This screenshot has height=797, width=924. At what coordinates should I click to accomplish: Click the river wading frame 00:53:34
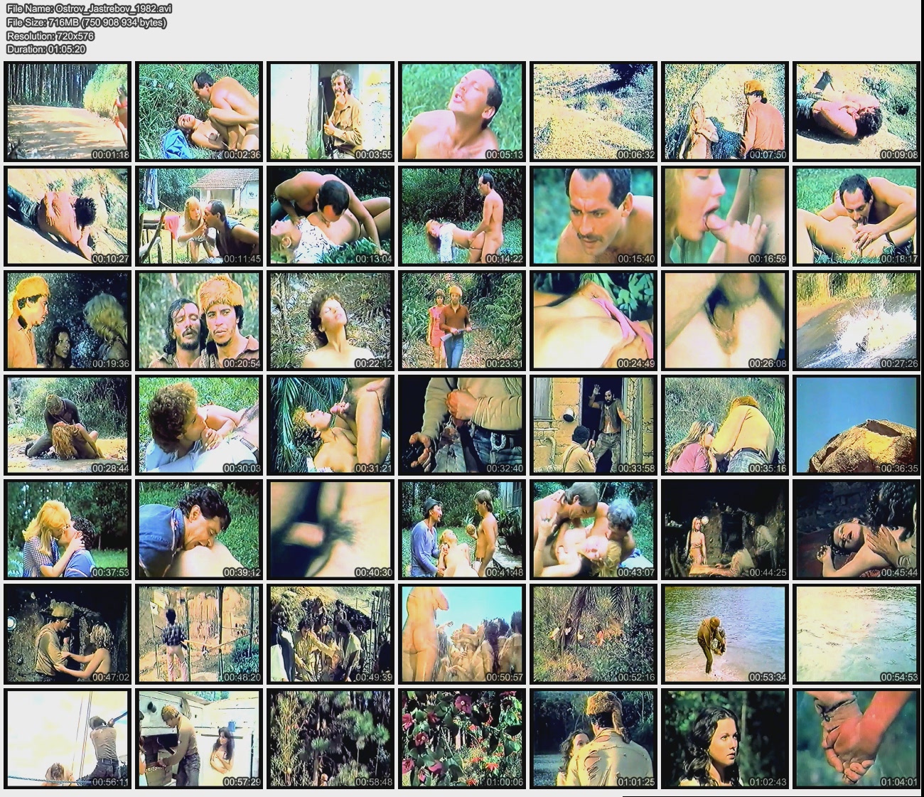click(725, 633)
